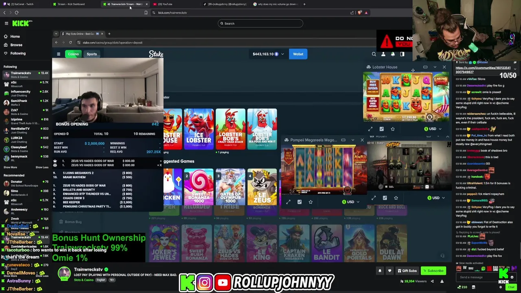Click the browser back arrow
This screenshot has height=293, width=521.
[4, 13]
